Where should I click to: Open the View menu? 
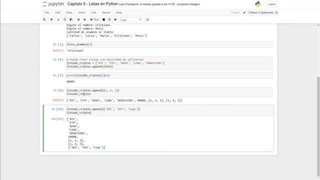pos(69,12)
